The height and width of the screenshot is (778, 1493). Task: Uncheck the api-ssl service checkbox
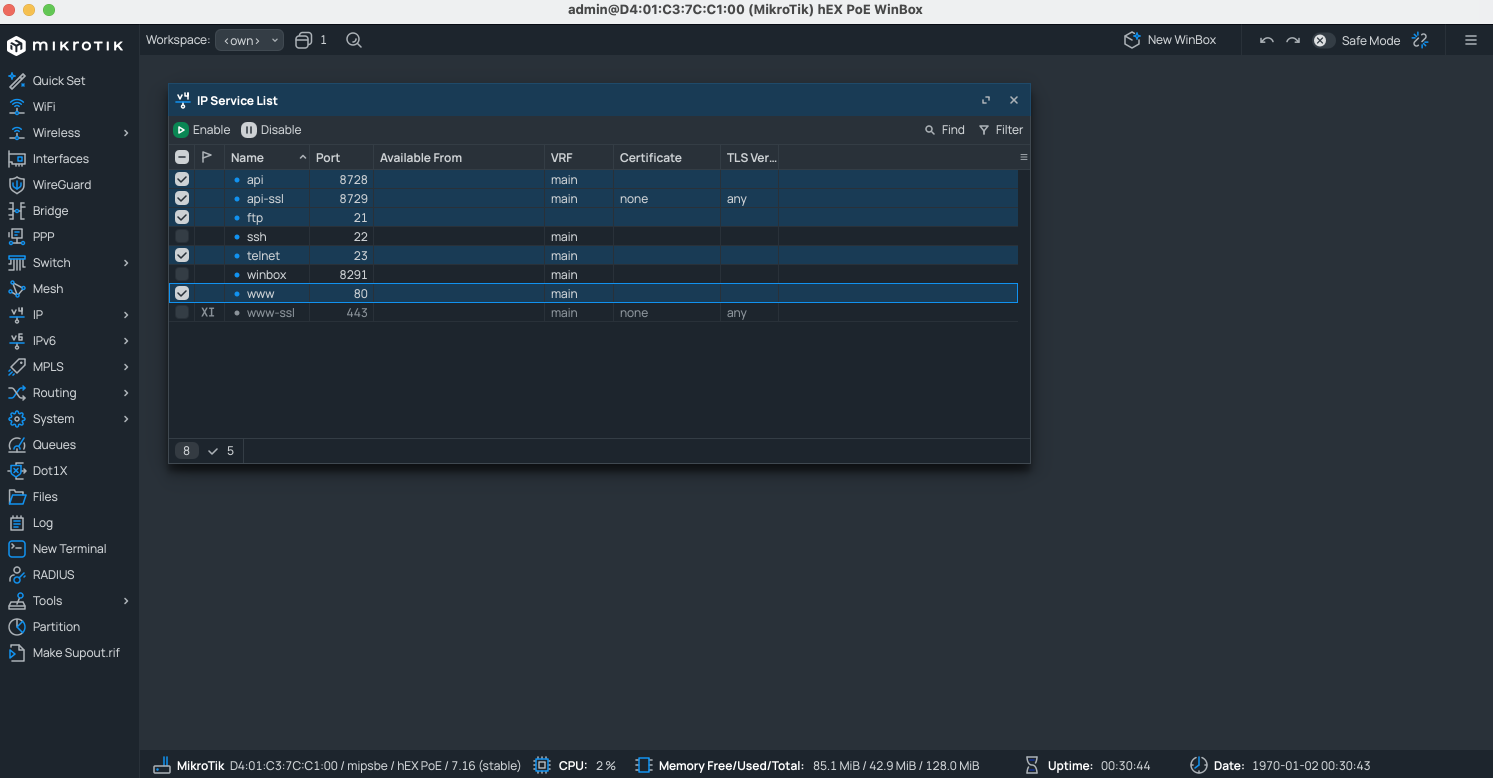tap(182, 198)
